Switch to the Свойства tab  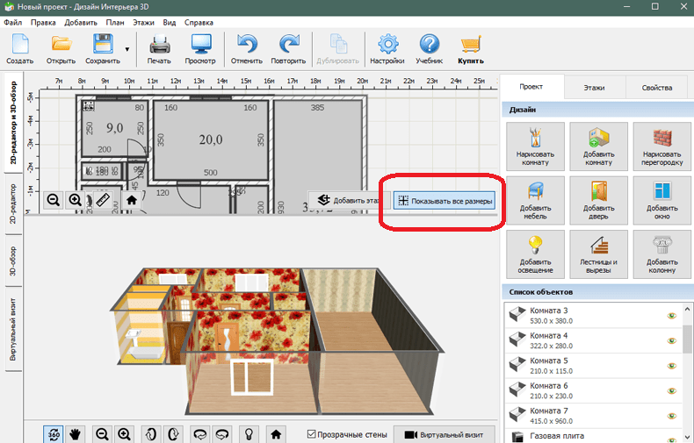click(657, 88)
